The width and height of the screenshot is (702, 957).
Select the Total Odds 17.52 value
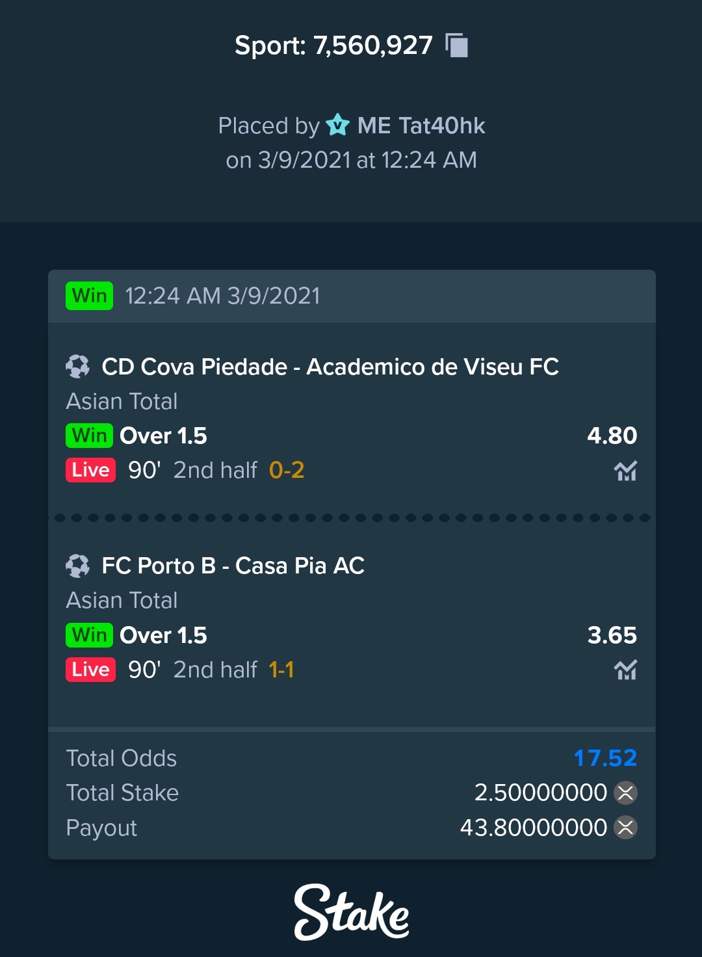pos(605,758)
